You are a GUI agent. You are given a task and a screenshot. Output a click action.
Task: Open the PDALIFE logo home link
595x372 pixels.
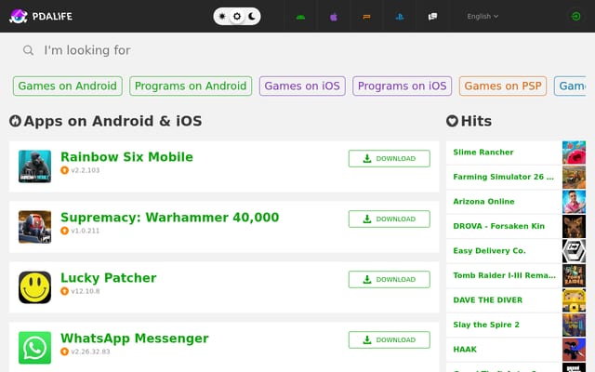coord(41,17)
